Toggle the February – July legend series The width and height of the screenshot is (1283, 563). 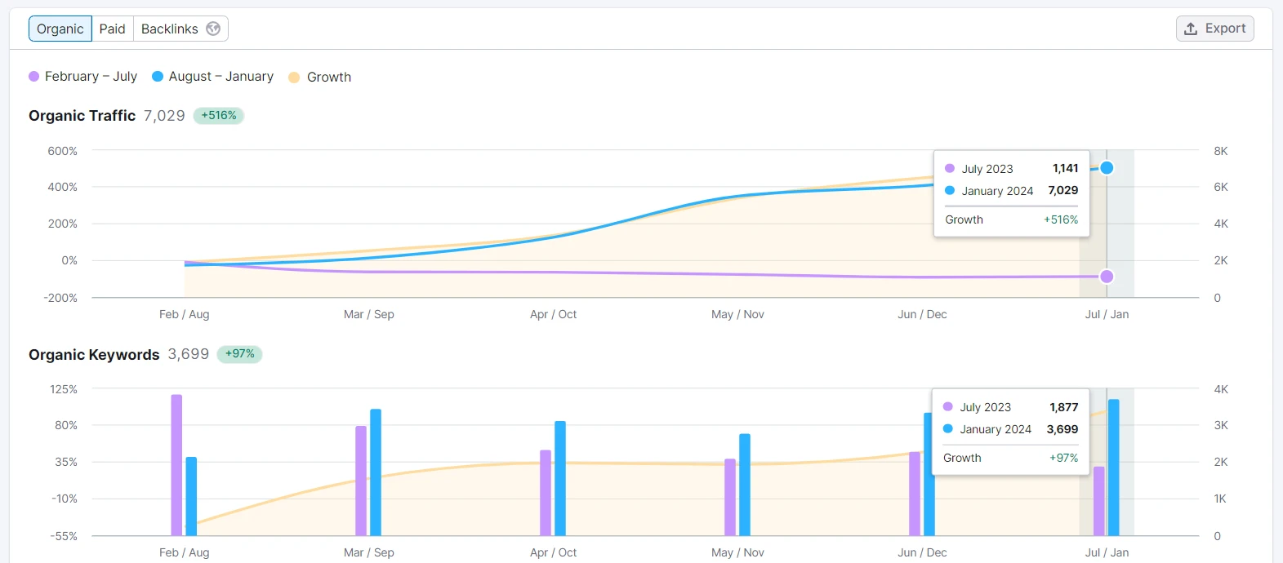coord(83,77)
